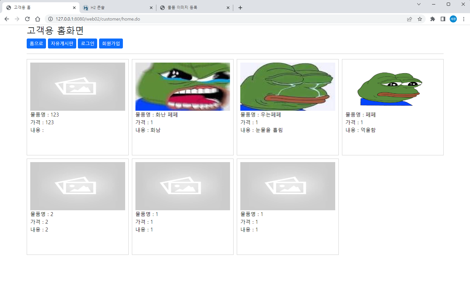
Task: Click placeholder image of item named 2
Action: (78, 186)
